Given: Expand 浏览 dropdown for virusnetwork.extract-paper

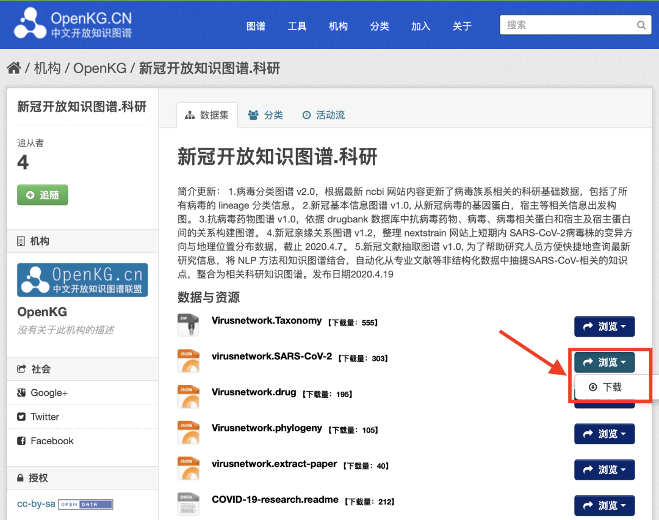Looking at the screenshot, I should tap(604, 469).
